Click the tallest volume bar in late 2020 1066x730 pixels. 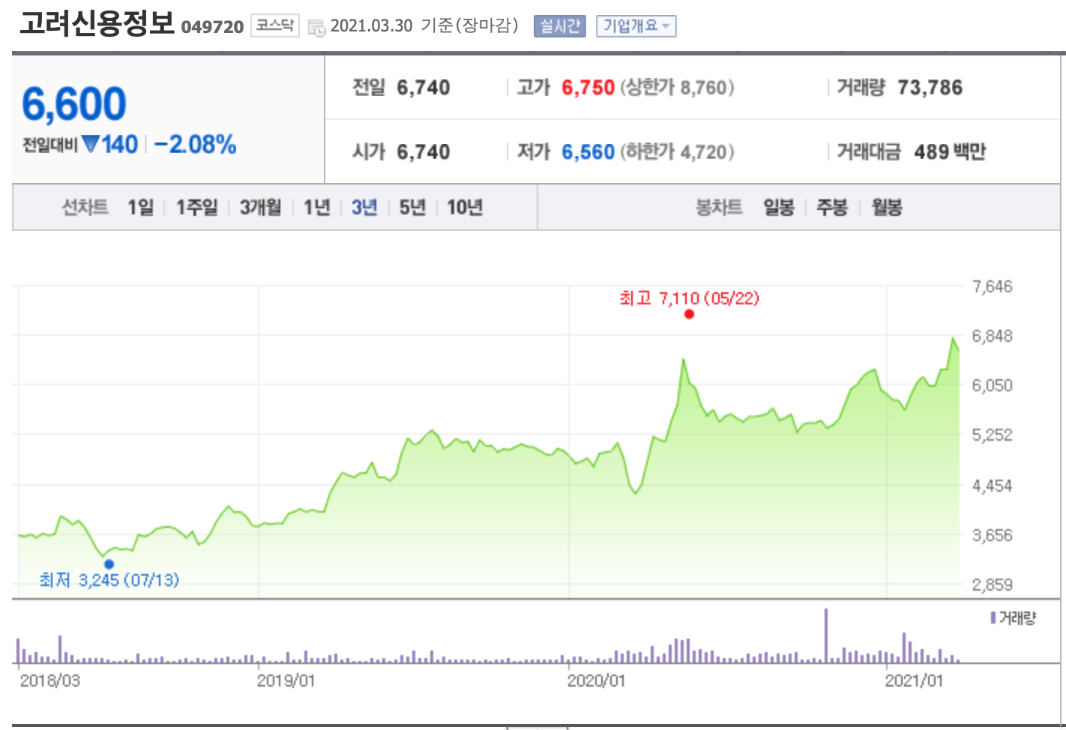click(826, 636)
